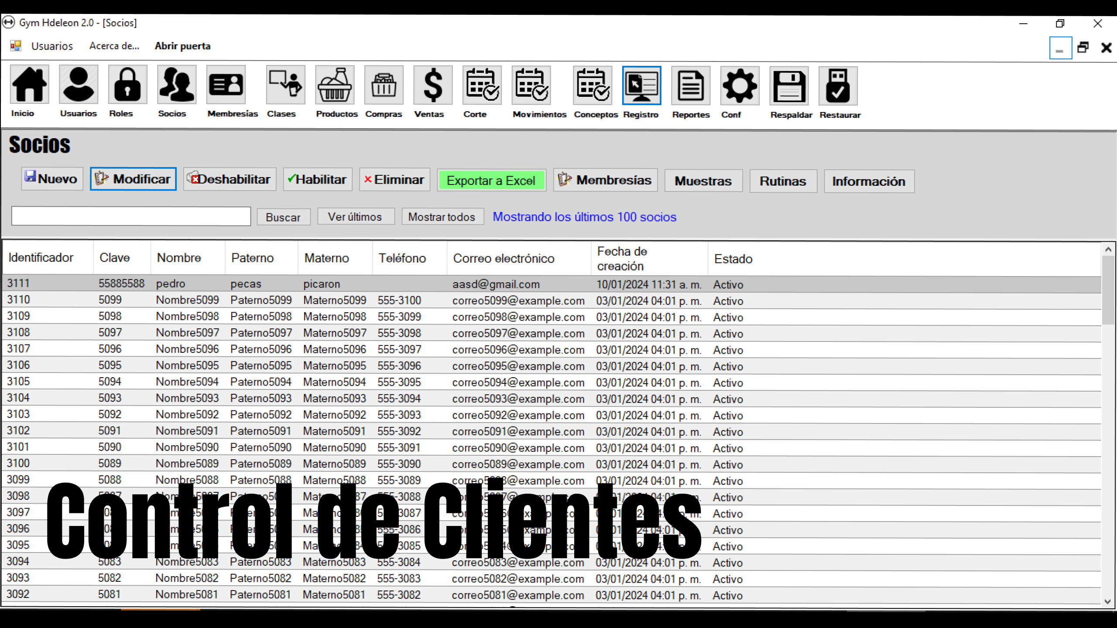1117x628 pixels.
Task: Open the Abrir puerta menu item
Action: coord(182,46)
